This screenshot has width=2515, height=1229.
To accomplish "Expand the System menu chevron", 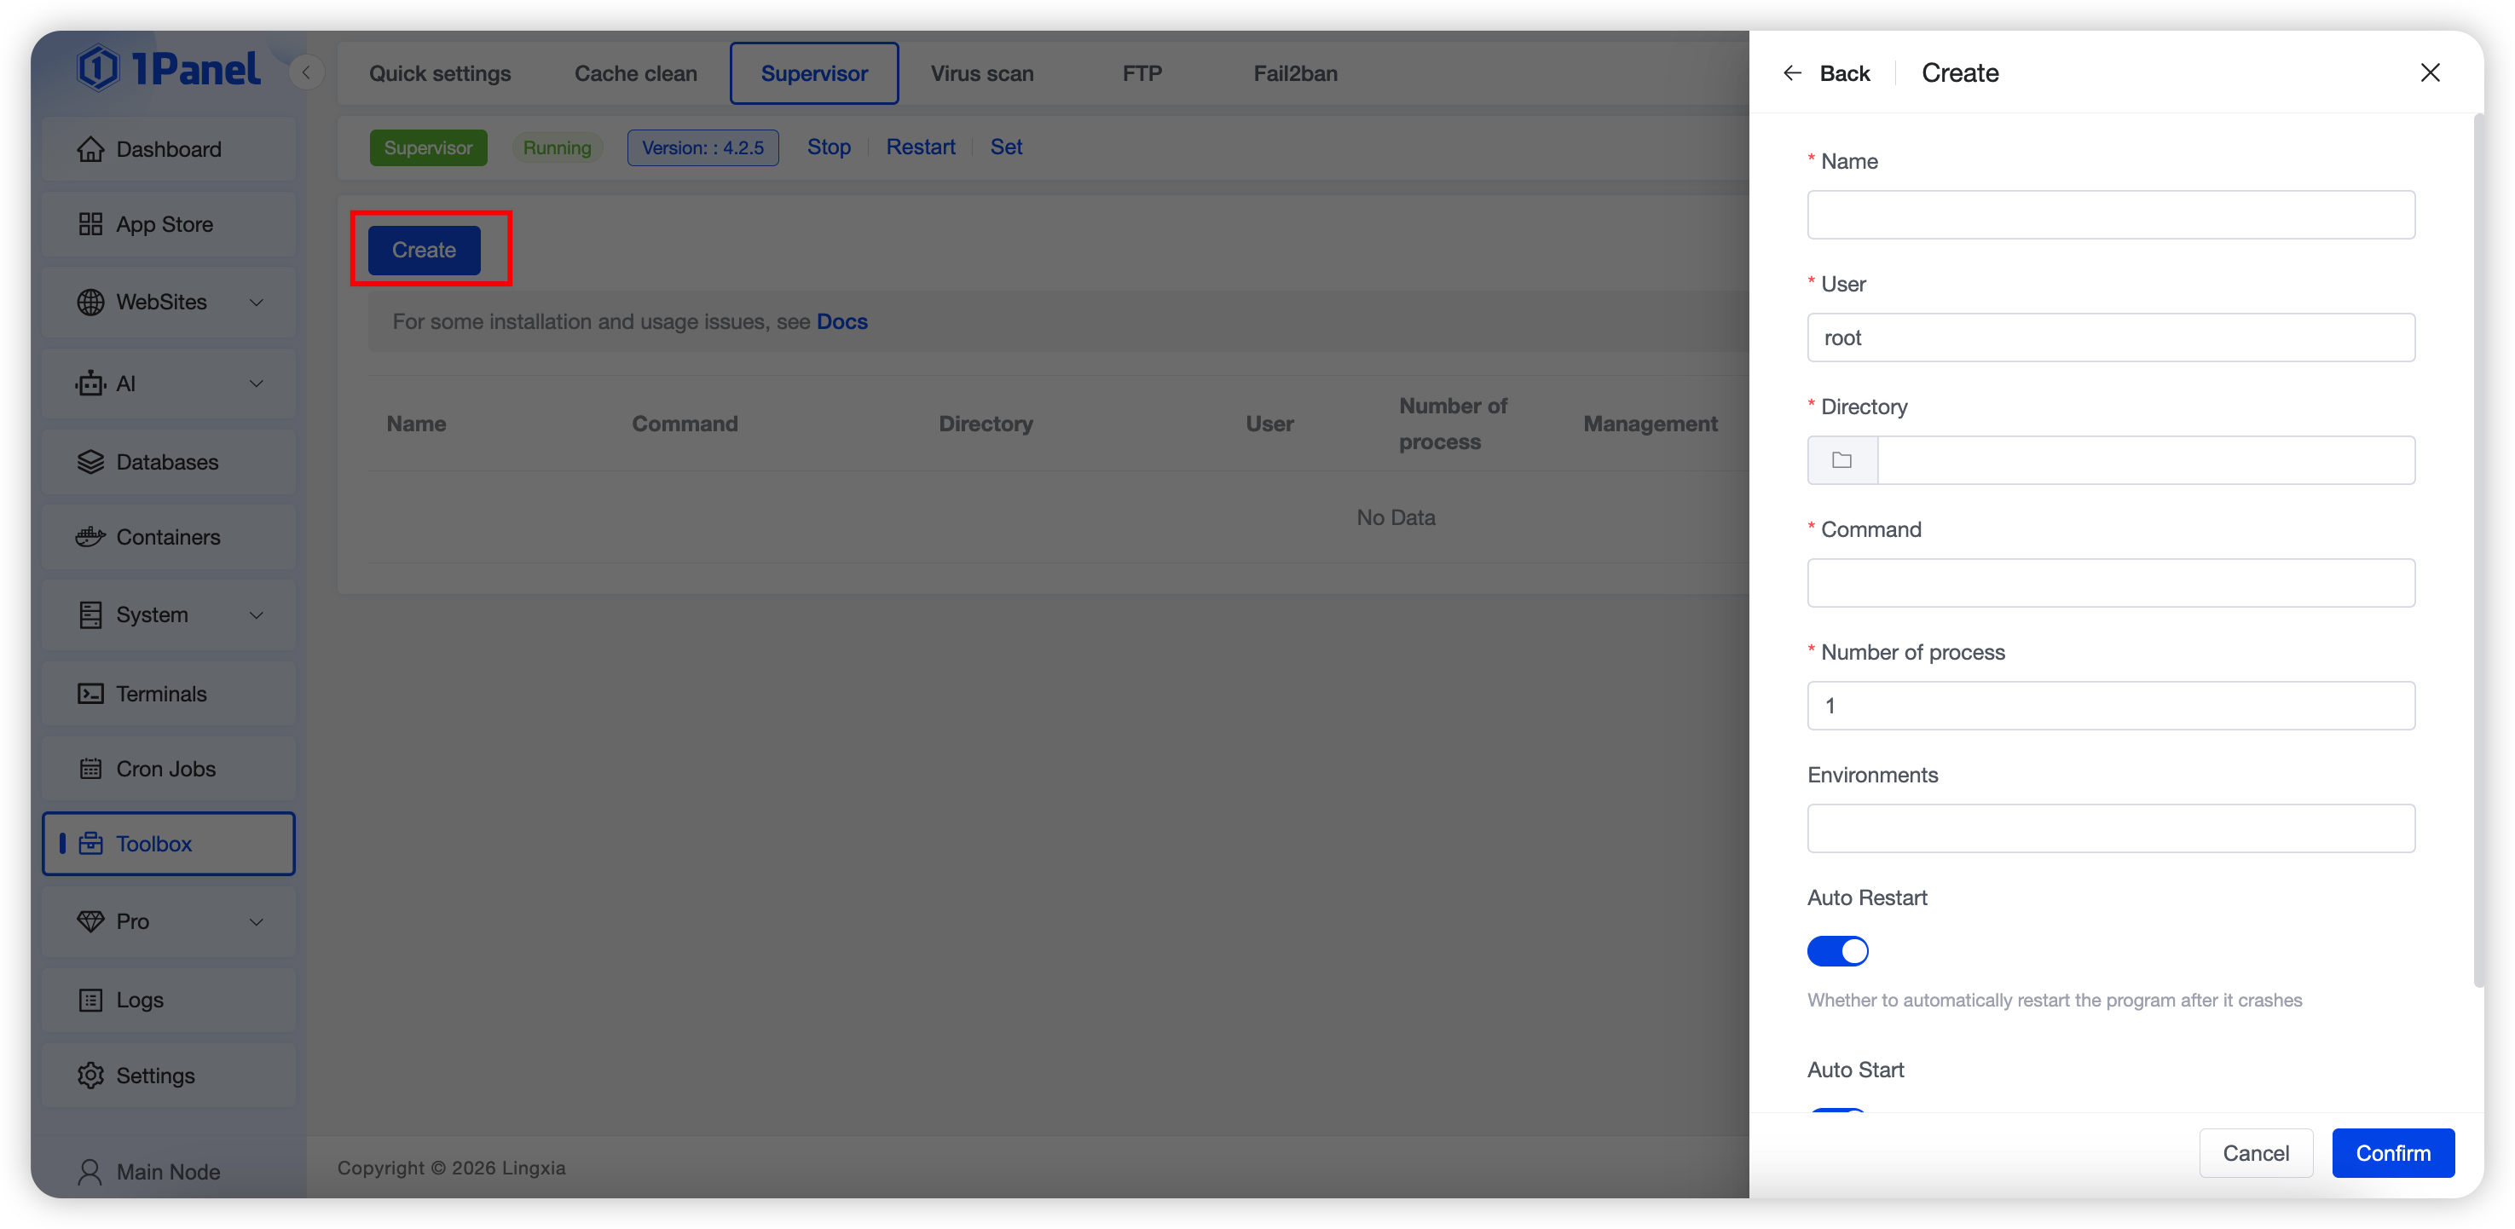I will (x=257, y=615).
